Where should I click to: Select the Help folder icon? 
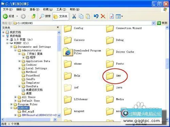(x=68, y=76)
